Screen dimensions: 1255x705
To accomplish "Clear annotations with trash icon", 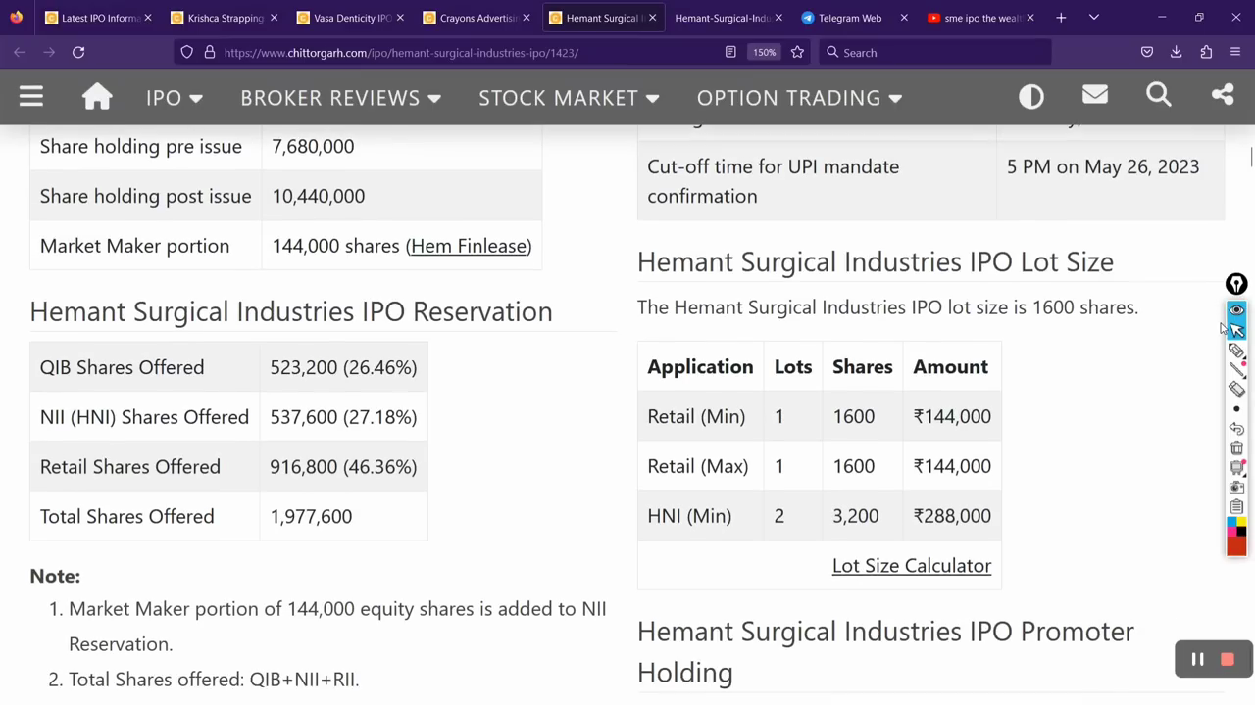I will [x=1236, y=448].
